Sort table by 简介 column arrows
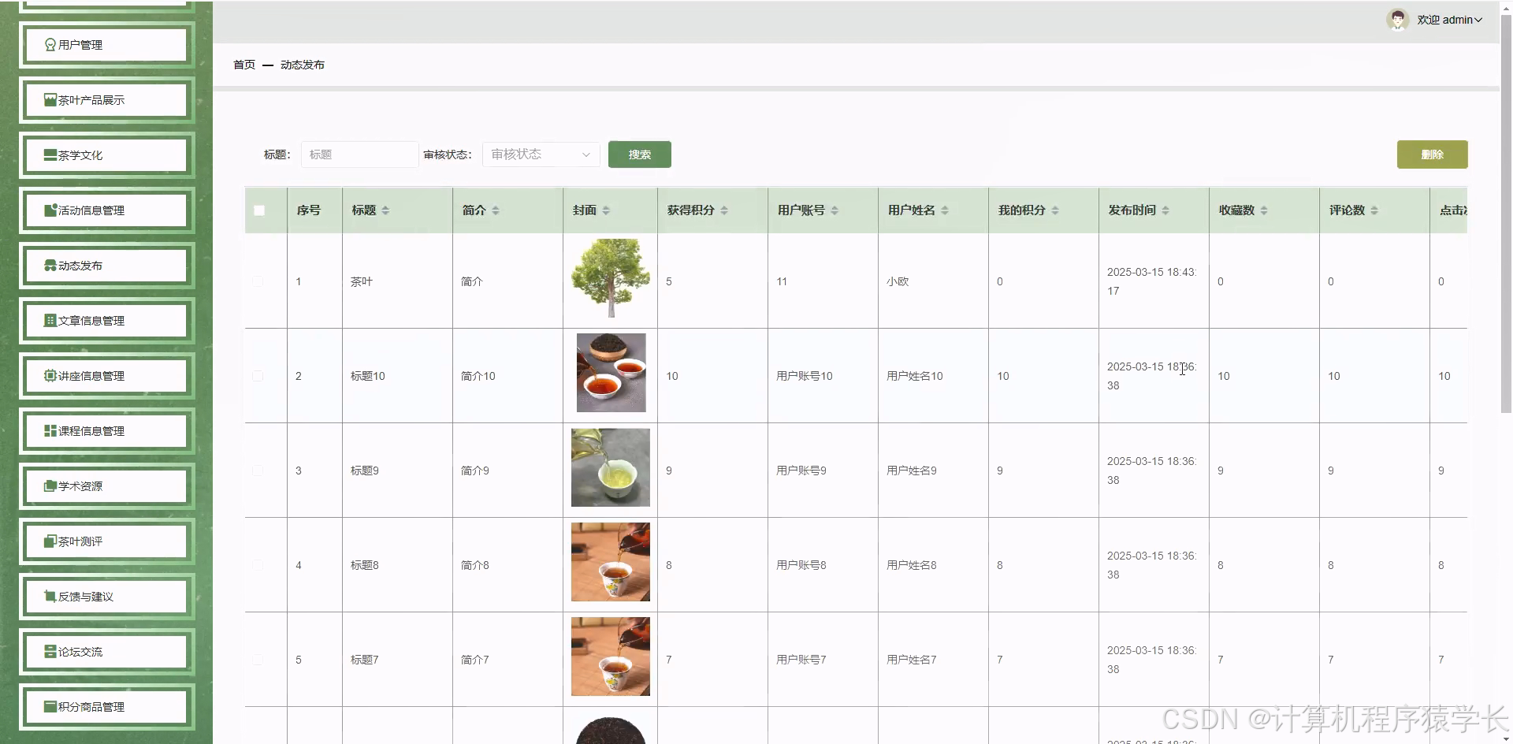1513x744 pixels. (x=496, y=210)
